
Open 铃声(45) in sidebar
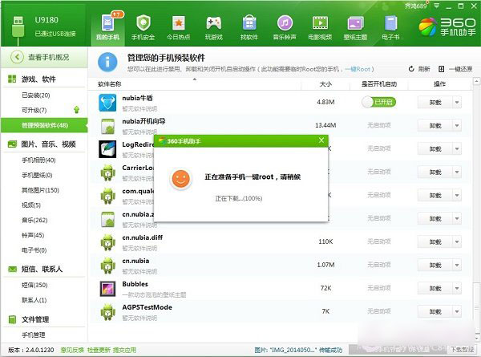pos(33,235)
